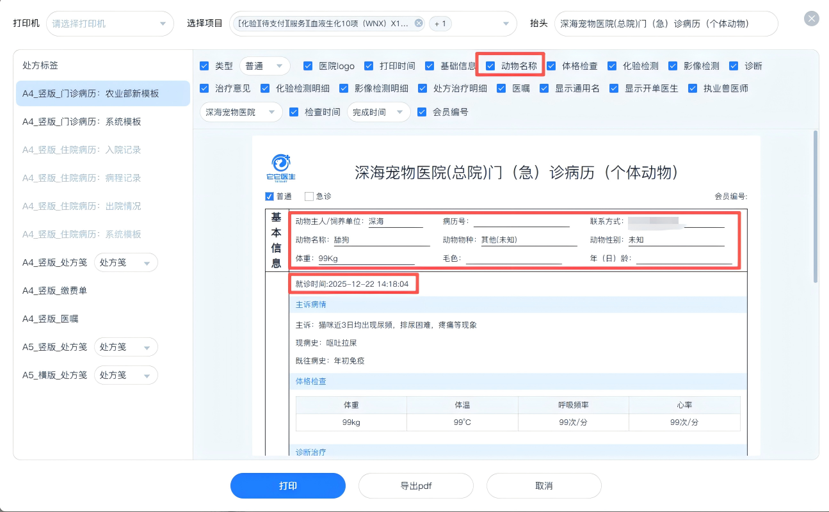829x512 pixels.
Task: Expand the 深海宠物医院 hospital selector
Action: click(x=241, y=112)
